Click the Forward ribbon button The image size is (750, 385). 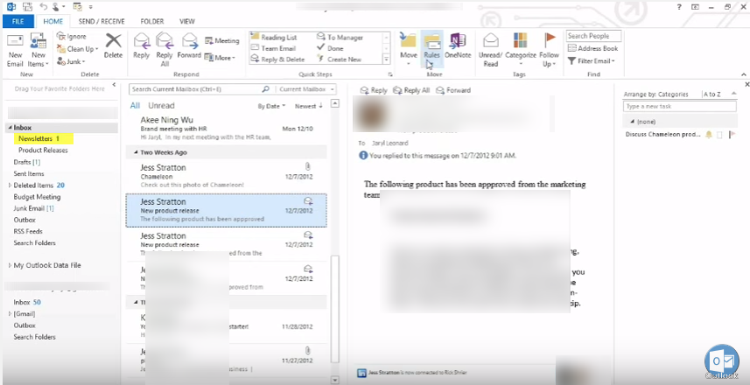pos(189,45)
